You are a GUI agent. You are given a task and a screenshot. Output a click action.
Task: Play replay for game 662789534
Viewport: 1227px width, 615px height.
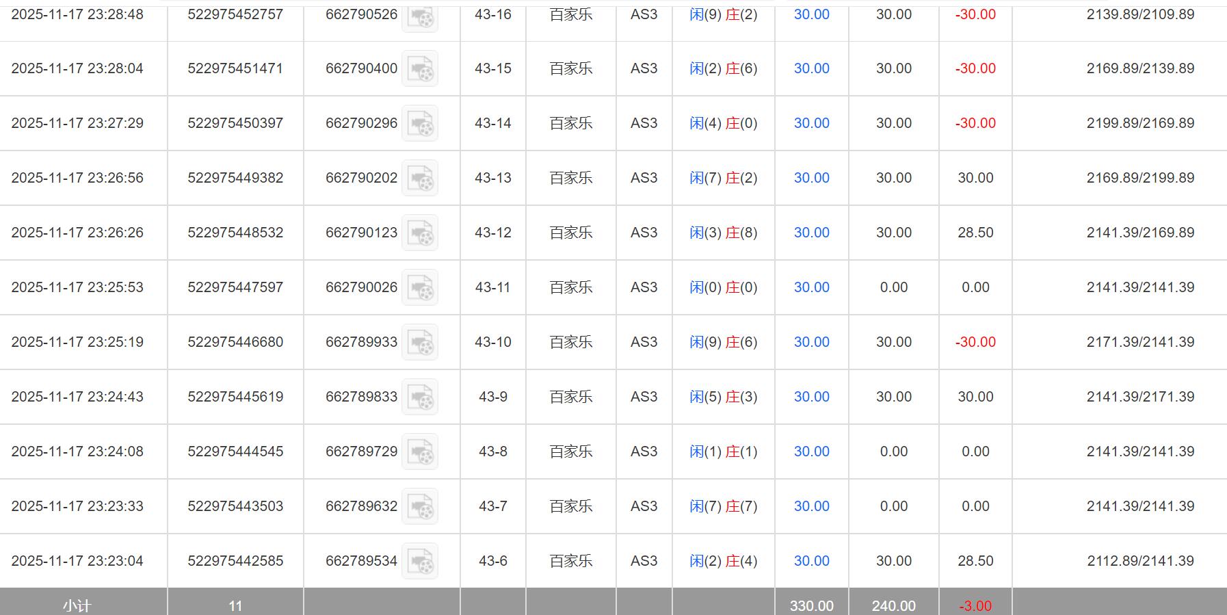coord(419,561)
